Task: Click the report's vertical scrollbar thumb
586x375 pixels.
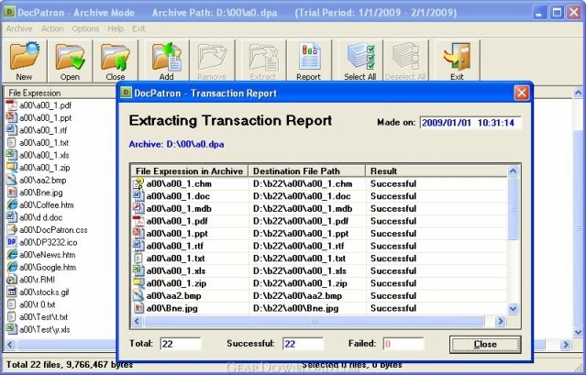Action: pos(513,208)
